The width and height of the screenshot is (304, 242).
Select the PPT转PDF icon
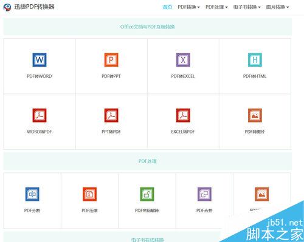[x=111, y=115]
